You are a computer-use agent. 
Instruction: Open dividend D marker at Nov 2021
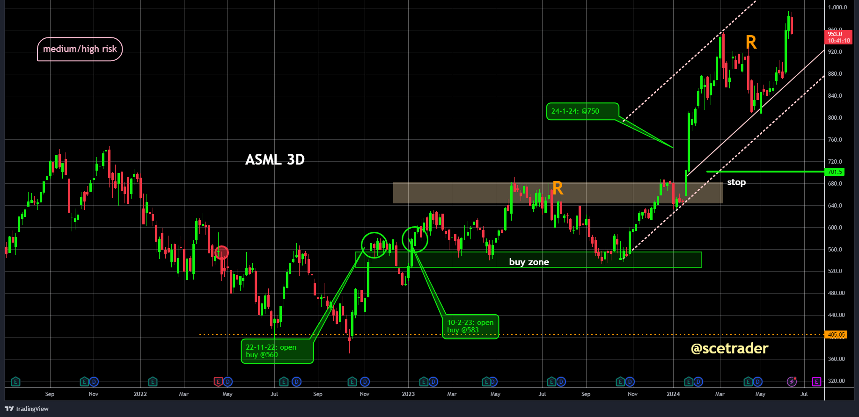94,382
